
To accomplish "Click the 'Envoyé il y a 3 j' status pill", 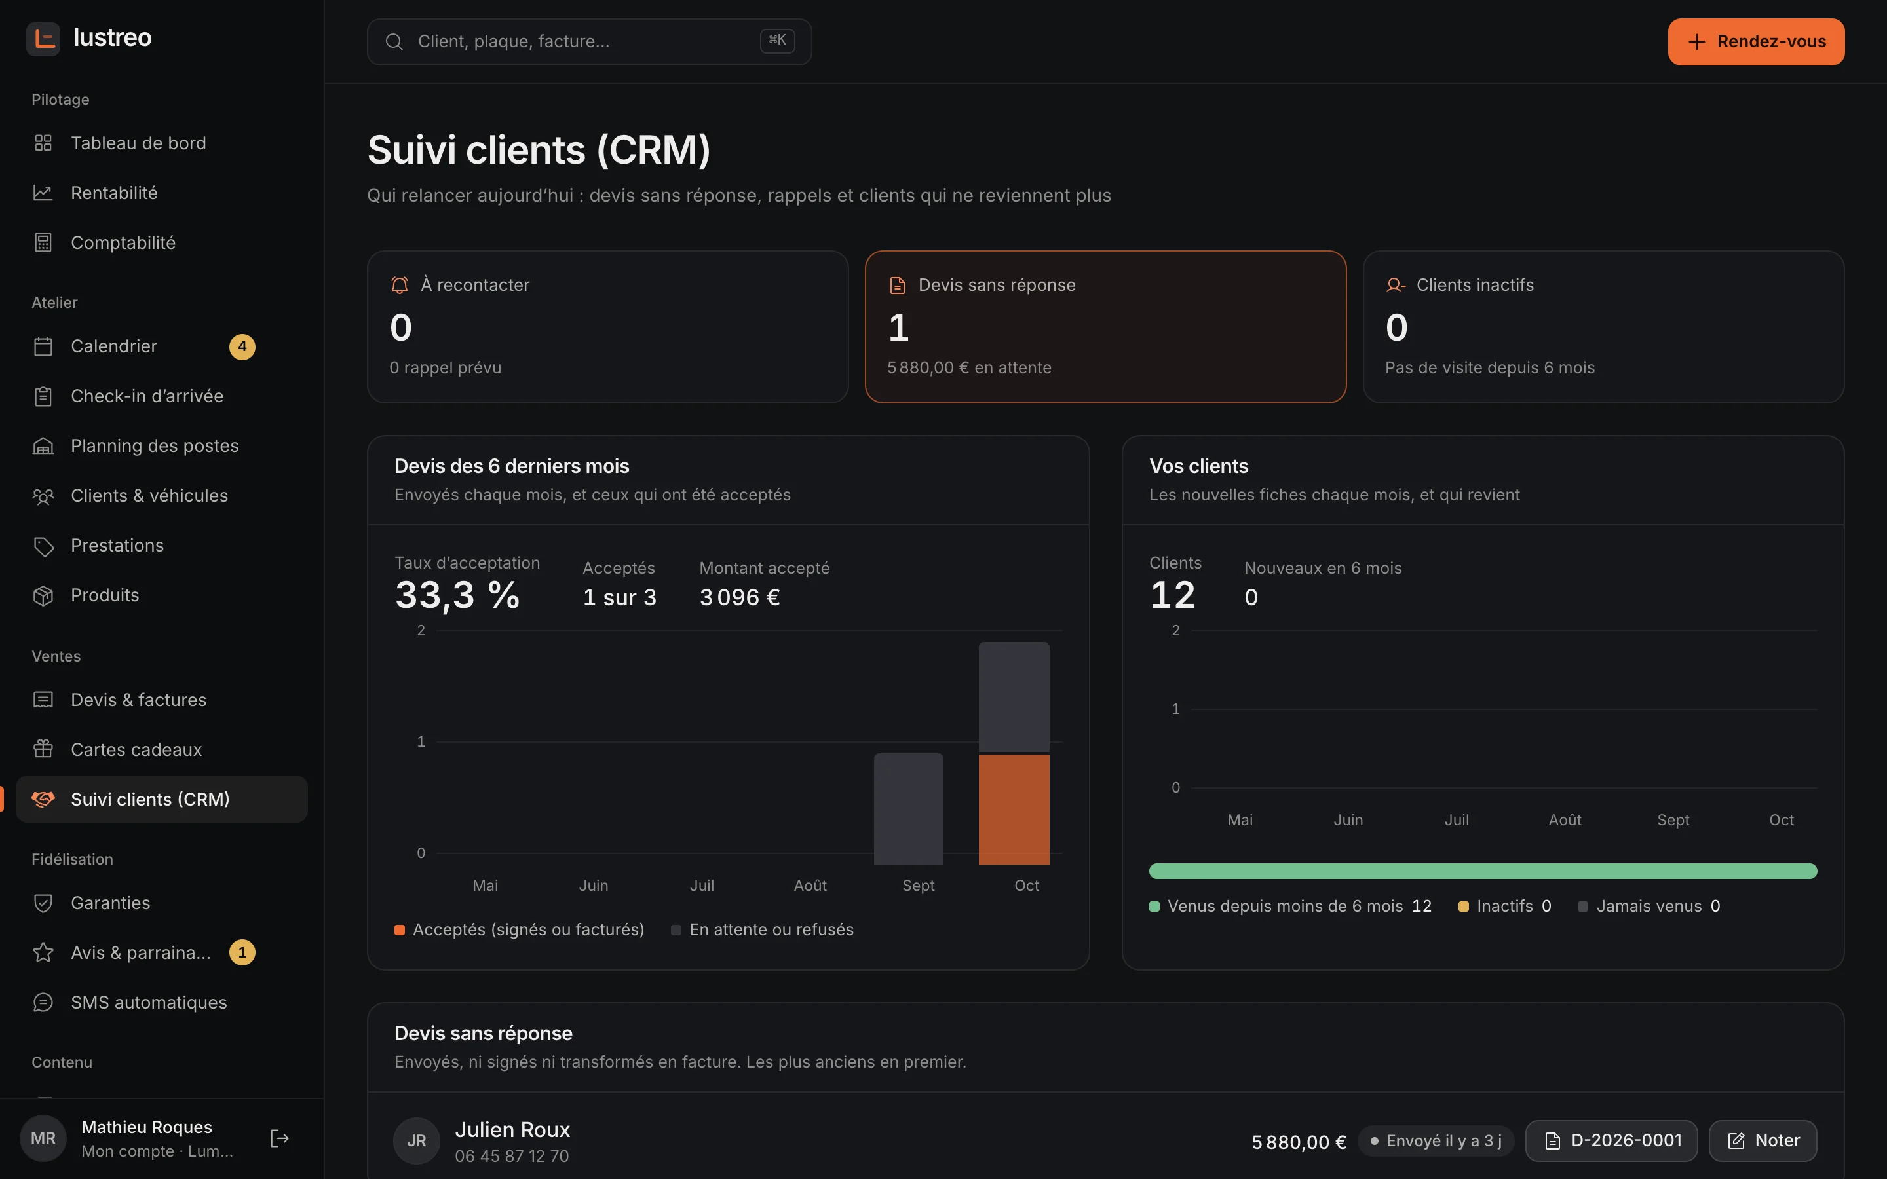I will point(1436,1141).
